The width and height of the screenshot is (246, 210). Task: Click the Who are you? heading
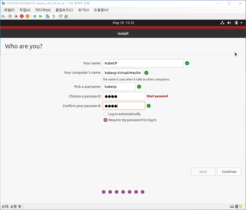coord(24,46)
